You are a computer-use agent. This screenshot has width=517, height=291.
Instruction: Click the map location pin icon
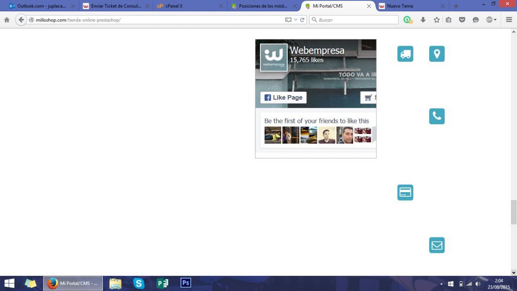point(437,54)
